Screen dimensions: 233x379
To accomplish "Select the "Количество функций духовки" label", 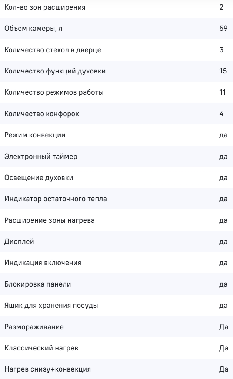I will (55, 71).
